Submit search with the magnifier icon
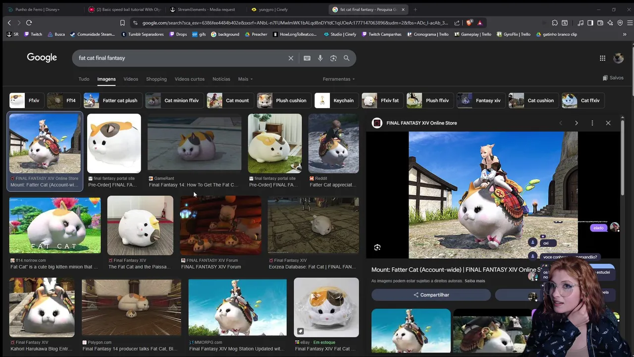 pos(347,58)
